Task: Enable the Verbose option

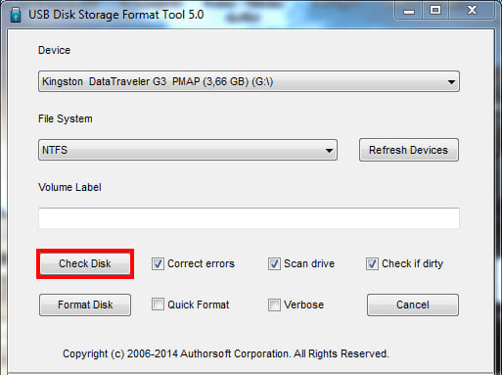Action: point(274,305)
